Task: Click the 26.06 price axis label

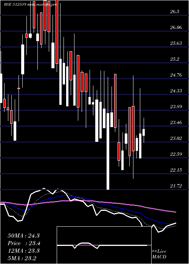Action: (x=176, y=27)
